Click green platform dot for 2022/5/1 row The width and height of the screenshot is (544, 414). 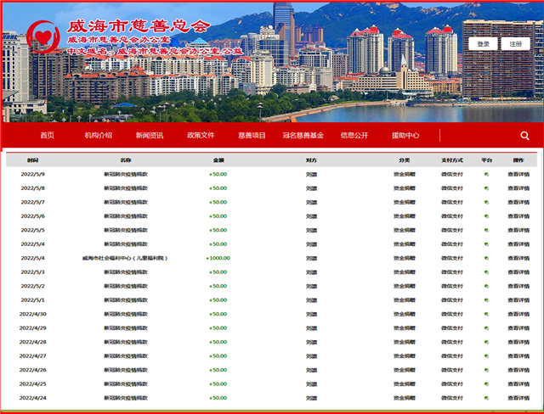486,300
